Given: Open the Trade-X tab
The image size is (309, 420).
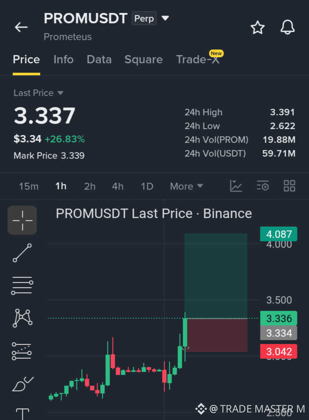Looking at the screenshot, I should tap(198, 59).
